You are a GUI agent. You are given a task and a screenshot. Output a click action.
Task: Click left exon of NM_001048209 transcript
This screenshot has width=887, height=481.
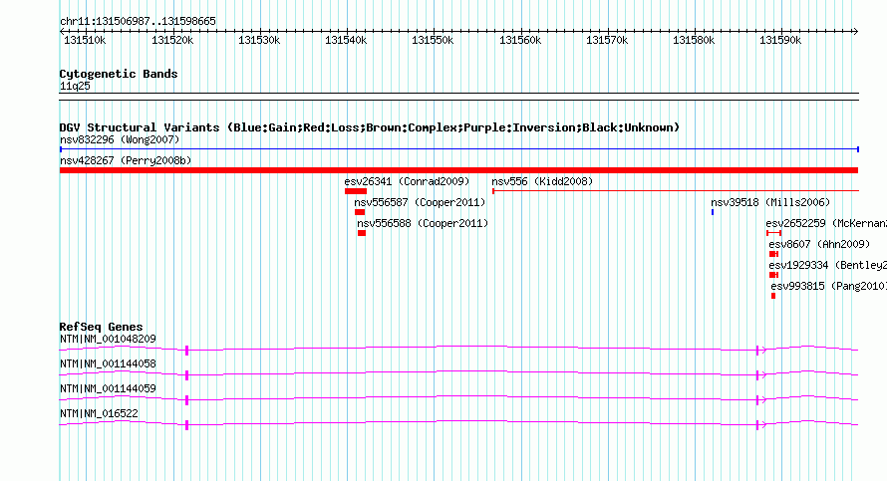186,351
